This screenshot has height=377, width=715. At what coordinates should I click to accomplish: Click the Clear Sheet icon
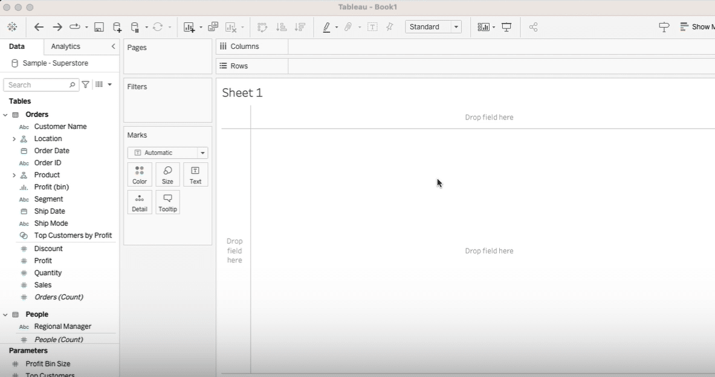(x=231, y=27)
